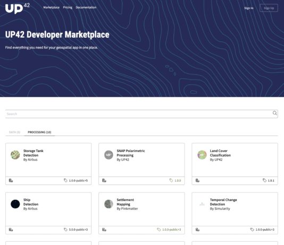
Task: Click the UP42 logo
Action: (x=18, y=8)
